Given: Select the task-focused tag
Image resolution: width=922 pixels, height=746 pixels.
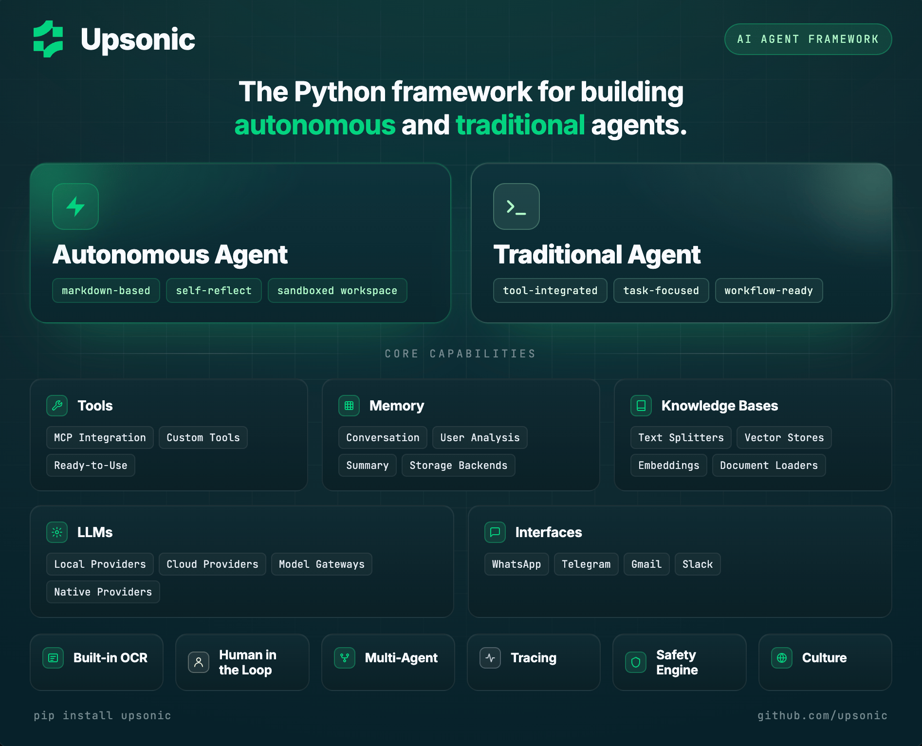Looking at the screenshot, I should 661,291.
